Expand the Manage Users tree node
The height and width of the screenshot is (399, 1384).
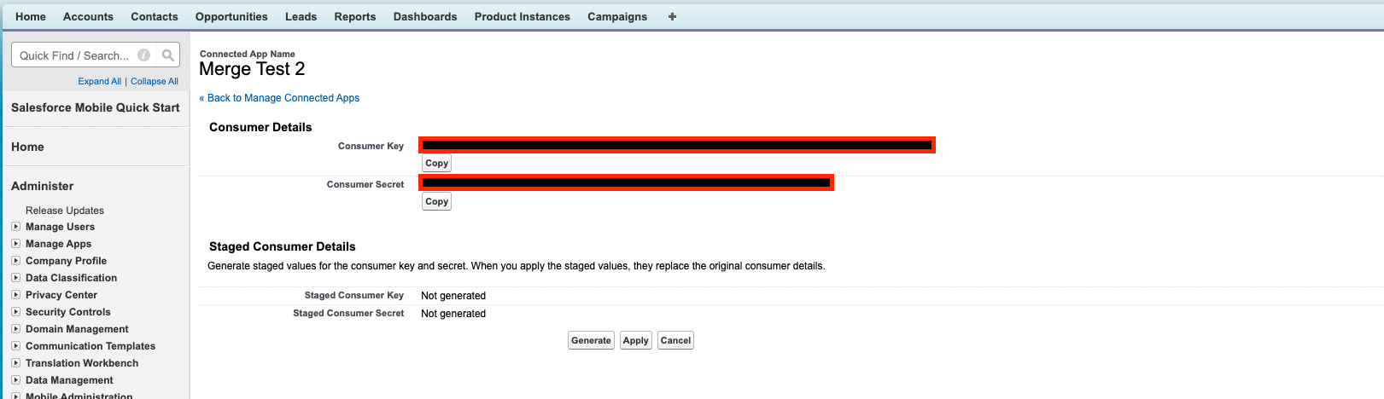coord(15,227)
